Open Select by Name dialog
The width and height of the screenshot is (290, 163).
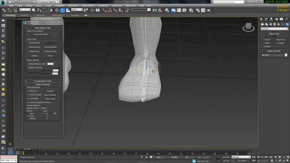point(39,10)
